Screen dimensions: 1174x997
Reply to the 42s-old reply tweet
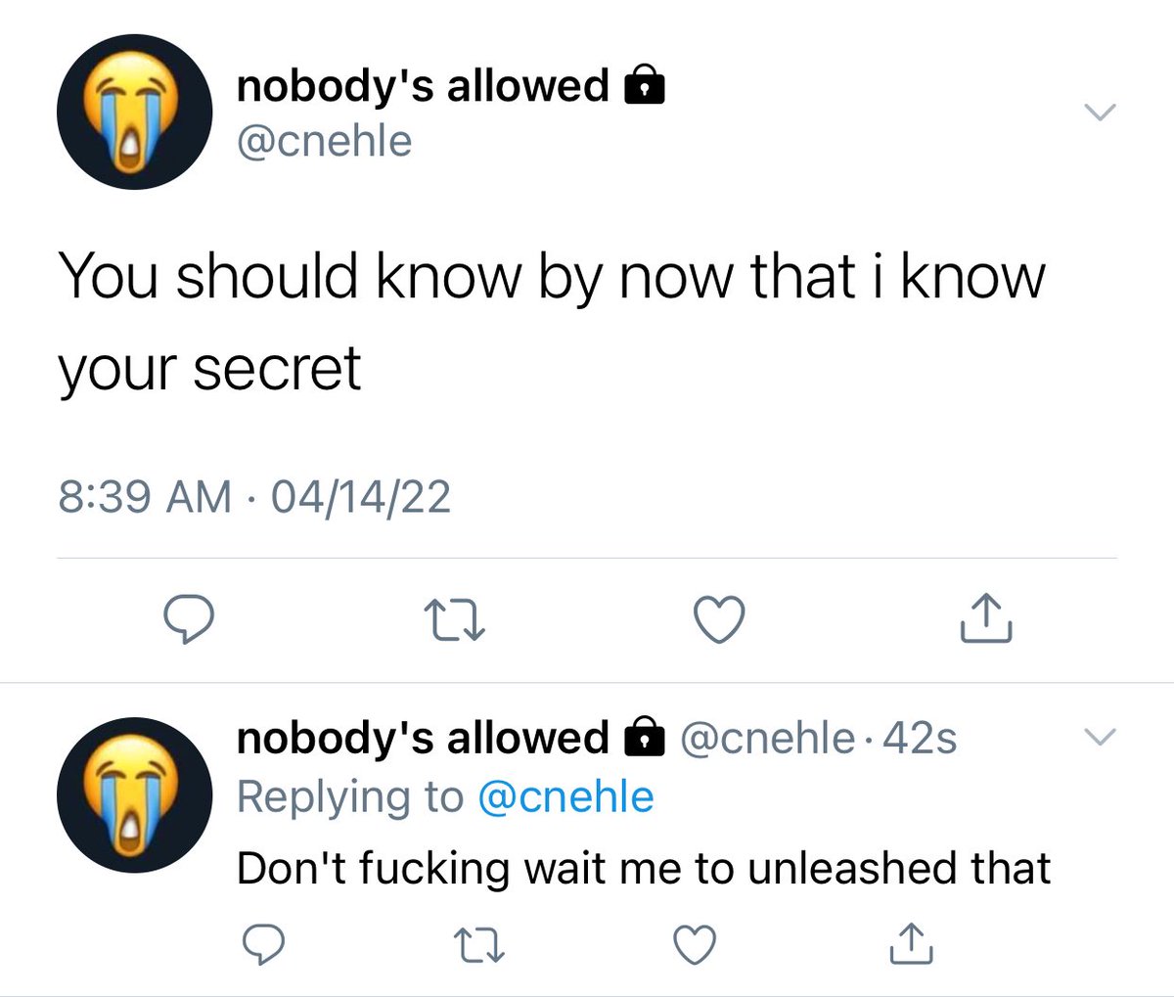(263, 944)
